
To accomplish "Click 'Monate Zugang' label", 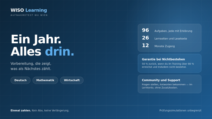I will 165,46.
